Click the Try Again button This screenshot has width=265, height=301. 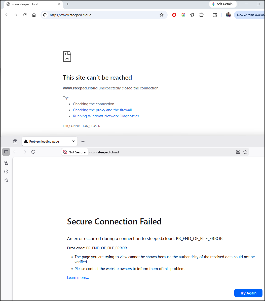248,293
